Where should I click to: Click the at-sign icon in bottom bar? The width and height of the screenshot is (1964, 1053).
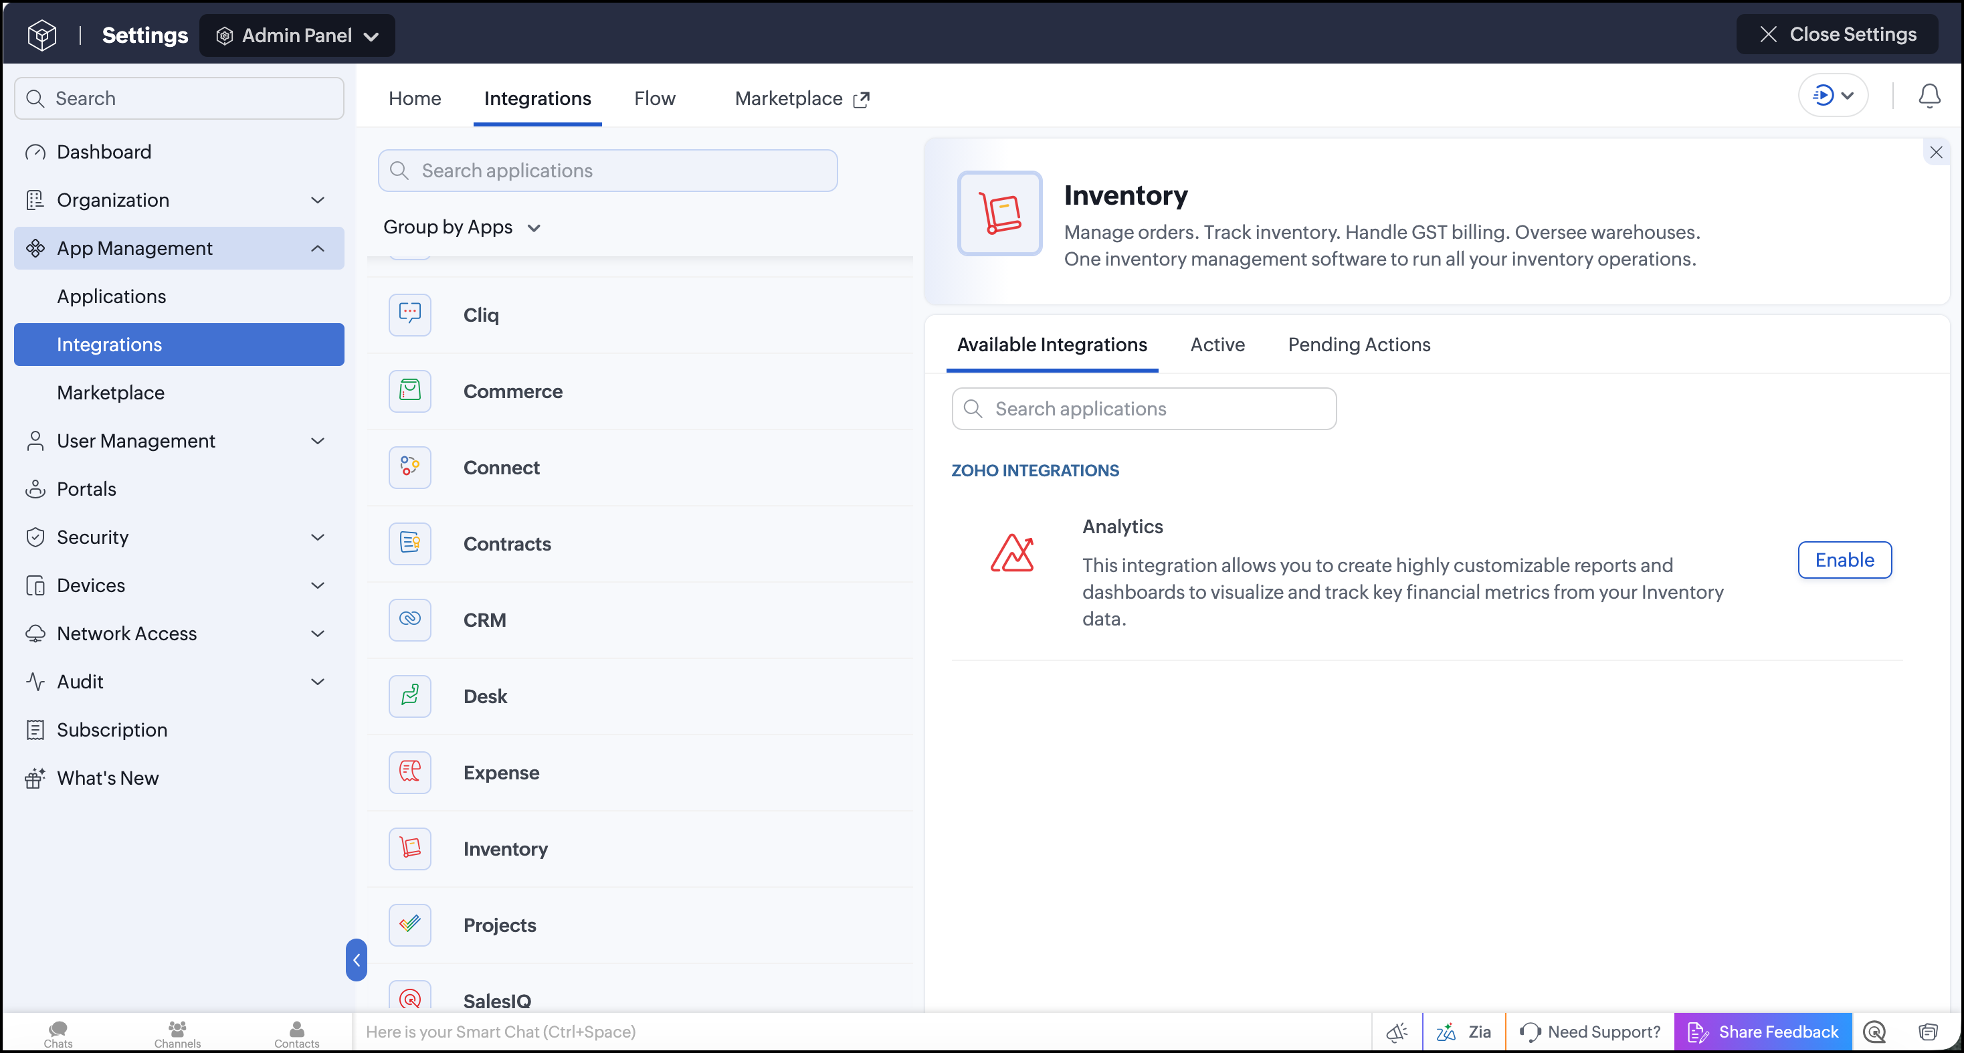point(1874,1032)
